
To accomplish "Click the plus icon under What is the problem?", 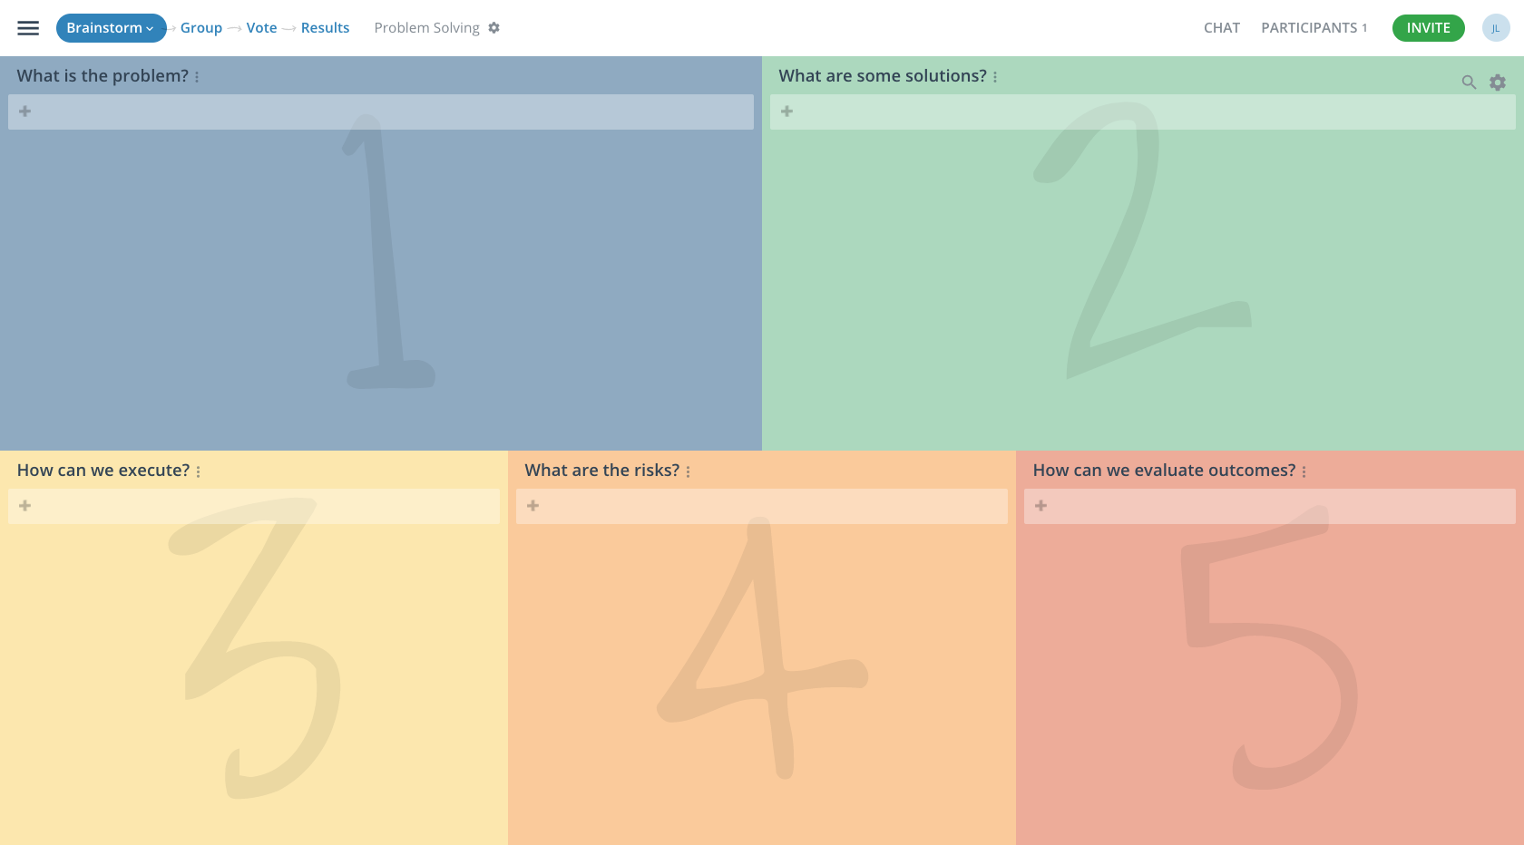I will (x=24, y=112).
